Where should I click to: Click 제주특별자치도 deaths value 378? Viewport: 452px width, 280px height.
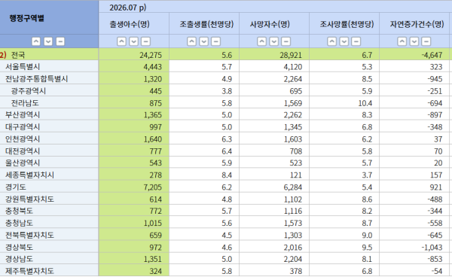[x=296, y=272]
